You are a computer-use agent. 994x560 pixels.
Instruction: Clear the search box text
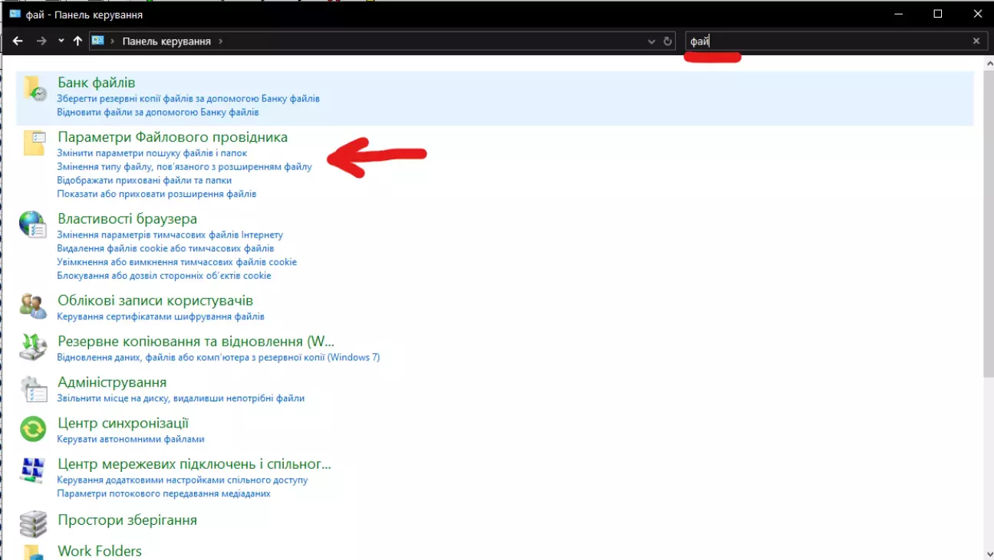pyautogui.click(x=976, y=41)
